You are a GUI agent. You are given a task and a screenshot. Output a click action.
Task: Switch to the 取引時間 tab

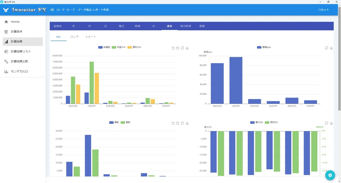186,26
